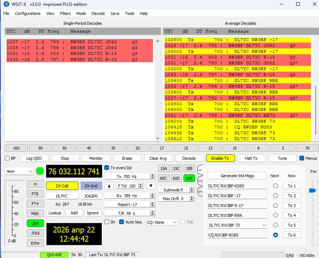This screenshot has width=319, height=258.
Task: Uncheck the Menus checkbox
Action: 302,158
